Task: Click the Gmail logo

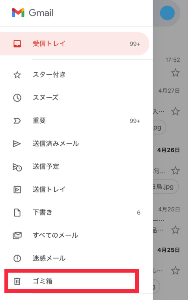Action: point(33,13)
